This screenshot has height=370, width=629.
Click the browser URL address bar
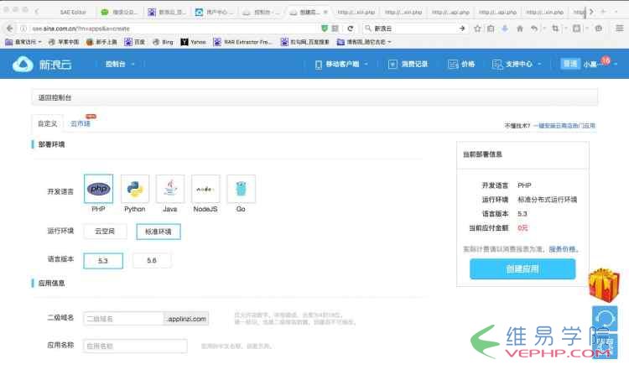(x=173, y=29)
